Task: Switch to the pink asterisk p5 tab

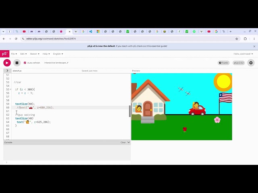Action: (x=61, y=31)
